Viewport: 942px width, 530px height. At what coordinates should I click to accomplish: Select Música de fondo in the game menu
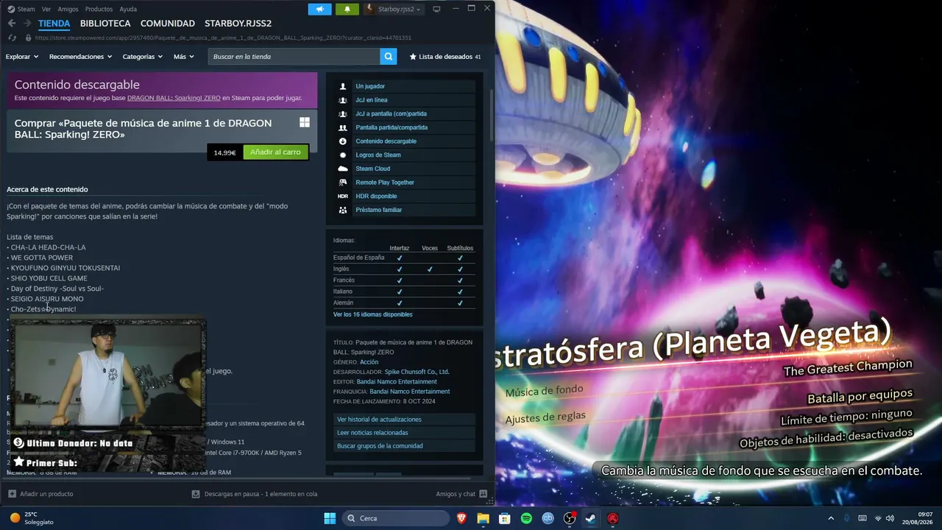pyautogui.click(x=544, y=391)
